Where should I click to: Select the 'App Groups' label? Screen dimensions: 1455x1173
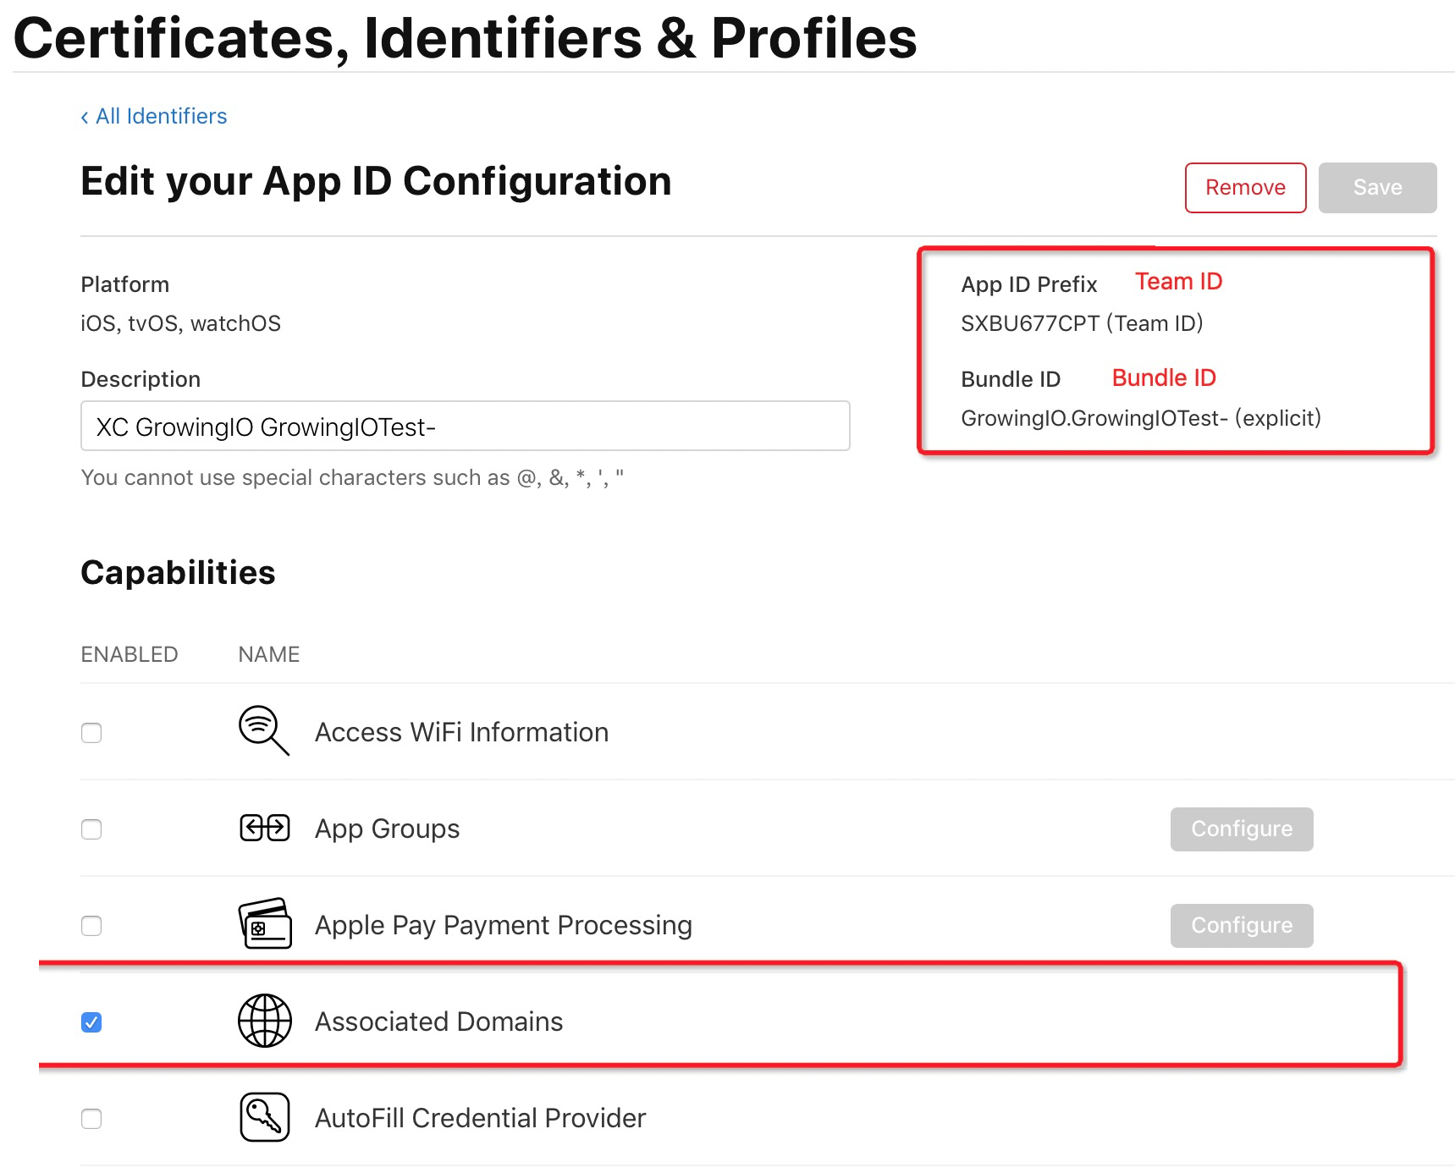[x=387, y=829]
